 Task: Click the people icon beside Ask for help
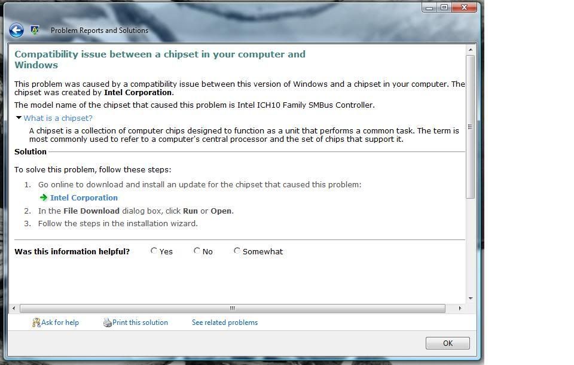tap(36, 322)
